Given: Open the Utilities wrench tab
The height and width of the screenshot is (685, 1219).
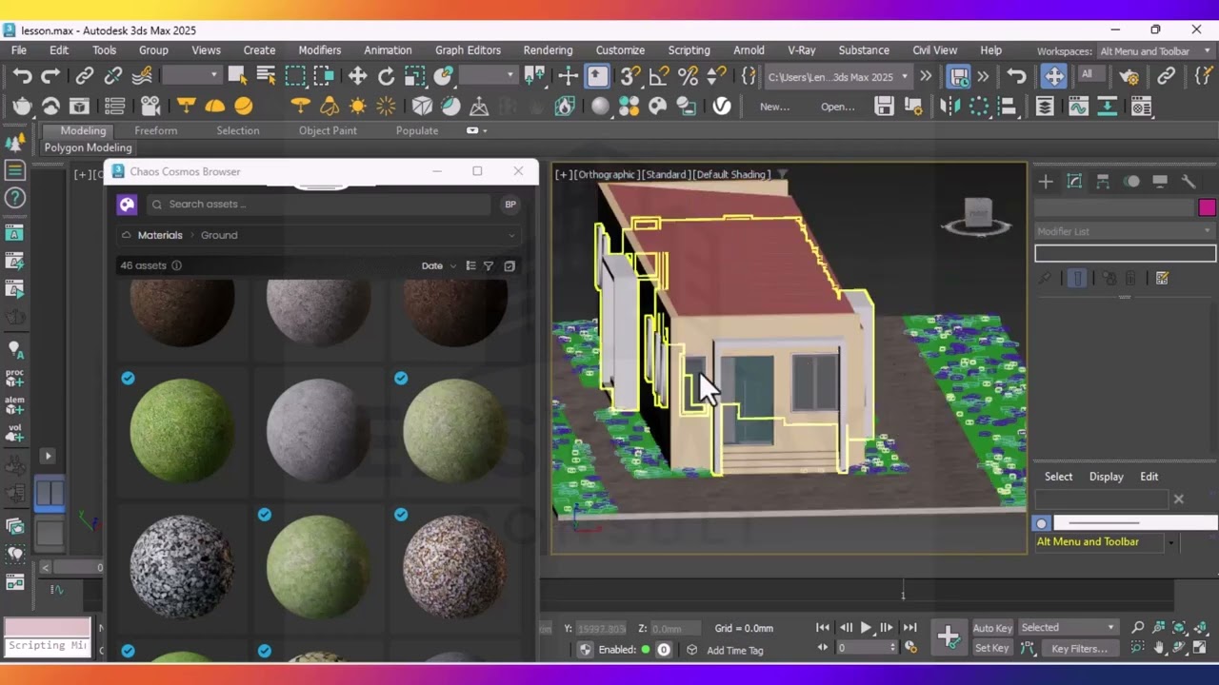Looking at the screenshot, I should 1189,182.
